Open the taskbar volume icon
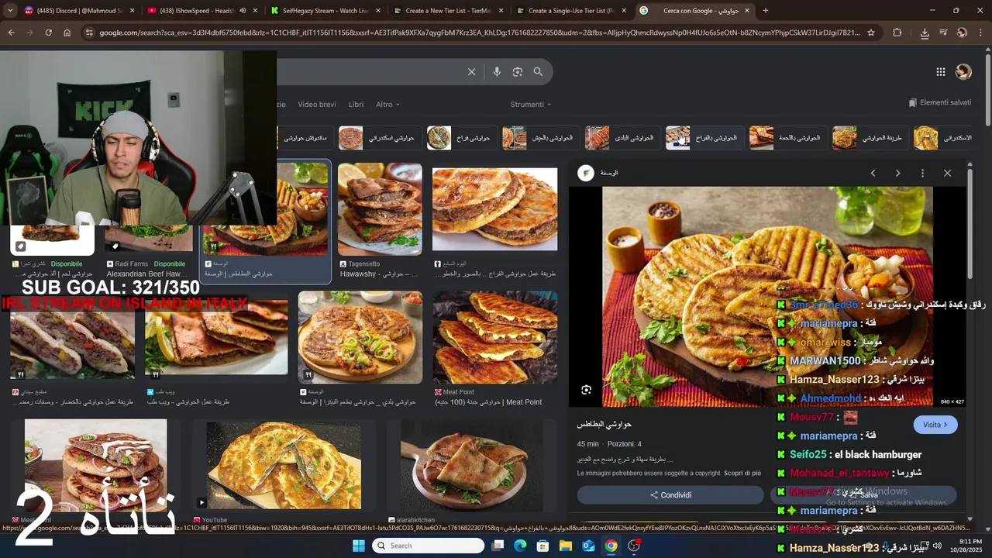The image size is (992, 558). 937,546
